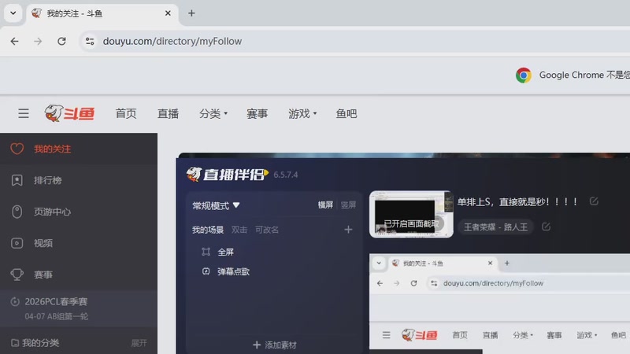Click 我的场景 label in 直播伴侣
Screen dimensions: 630x354
pos(208,230)
